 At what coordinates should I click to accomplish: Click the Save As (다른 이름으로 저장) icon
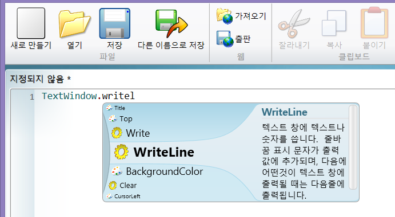(x=171, y=24)
